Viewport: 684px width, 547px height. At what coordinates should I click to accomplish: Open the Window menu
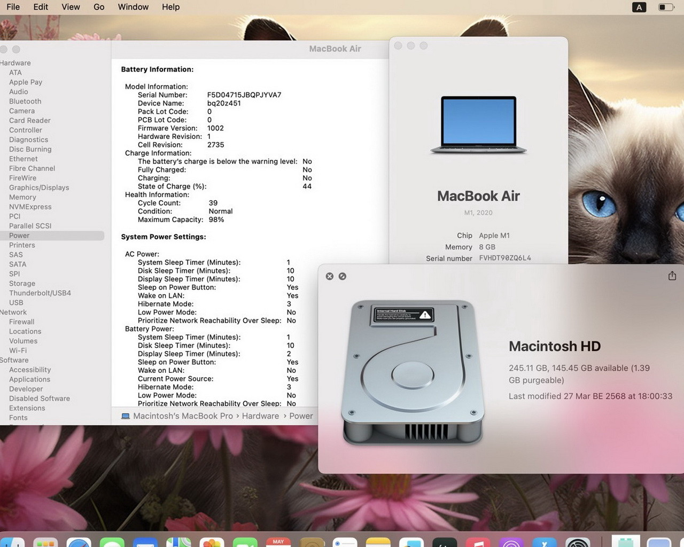click(133, 7)
